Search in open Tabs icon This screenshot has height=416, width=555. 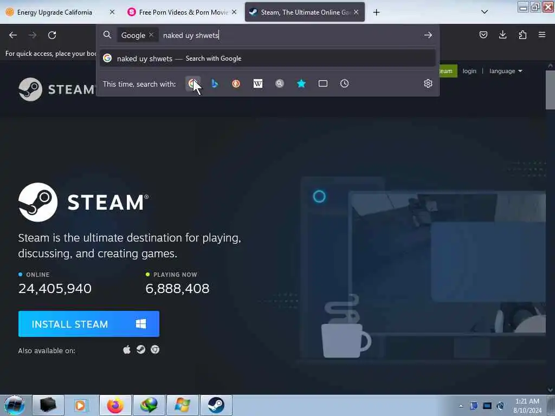click(323, 83)
